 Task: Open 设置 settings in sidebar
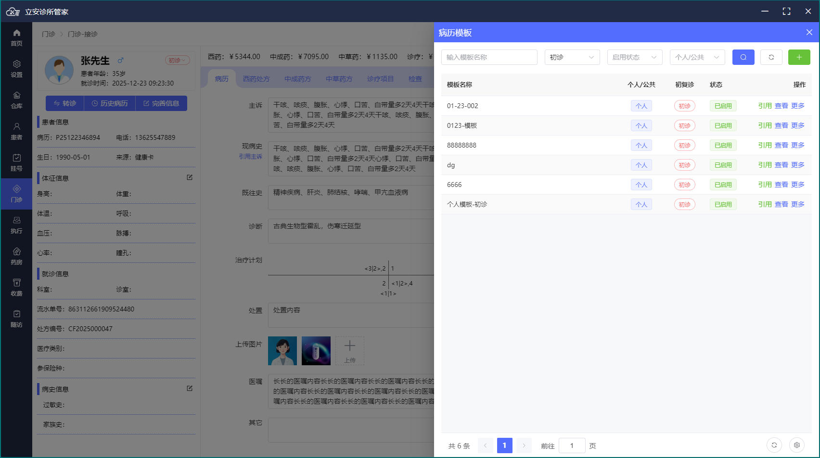click(x=16, y=69)
